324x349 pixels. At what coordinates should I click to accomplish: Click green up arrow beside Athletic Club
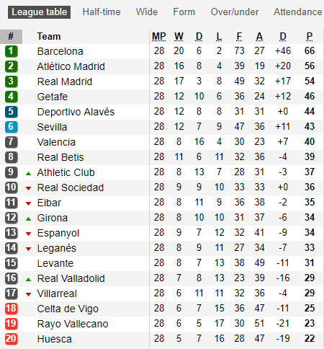point(29,173)
